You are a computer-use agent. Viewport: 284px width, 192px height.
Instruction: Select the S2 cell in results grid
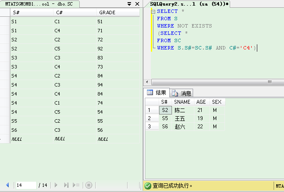(165, 110)
